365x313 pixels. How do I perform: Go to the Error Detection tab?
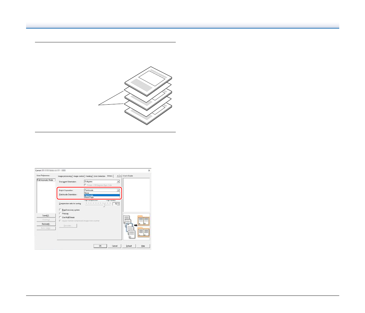point(99,176)
